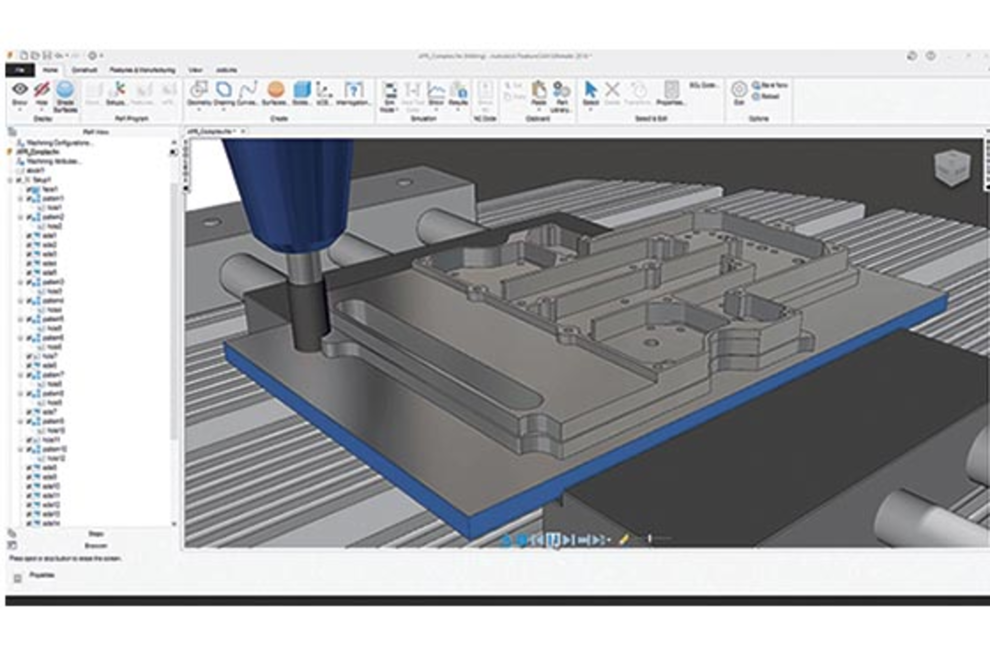This screenshot has height=659, width=990.
Task: Click the Show eye icon in Display group
Action: pyautogui.click(x=20, y=89)
